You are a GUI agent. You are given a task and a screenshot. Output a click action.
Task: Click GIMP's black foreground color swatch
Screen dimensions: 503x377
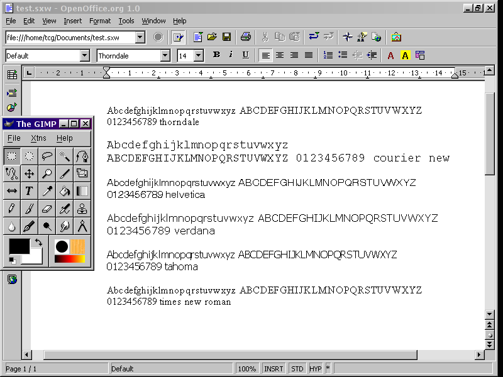[x=19, y=246]
